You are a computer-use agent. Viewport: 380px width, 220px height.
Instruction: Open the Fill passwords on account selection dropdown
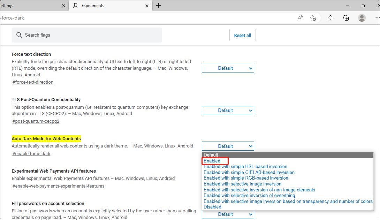pyautogui.click(x=228, y=214)
